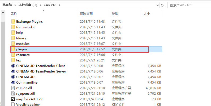Click the tex folder icon
The width and height of the screenshot is (211, 106).
13,60
